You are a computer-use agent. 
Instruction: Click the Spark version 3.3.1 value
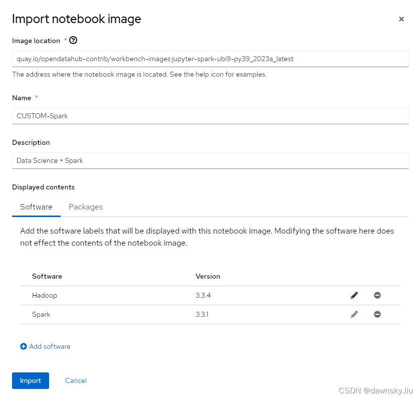(x=203, y=314)
